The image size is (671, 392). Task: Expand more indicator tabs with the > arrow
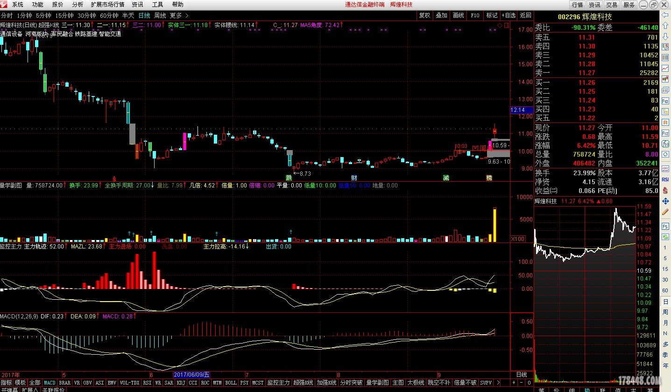(x=498, y=382)
